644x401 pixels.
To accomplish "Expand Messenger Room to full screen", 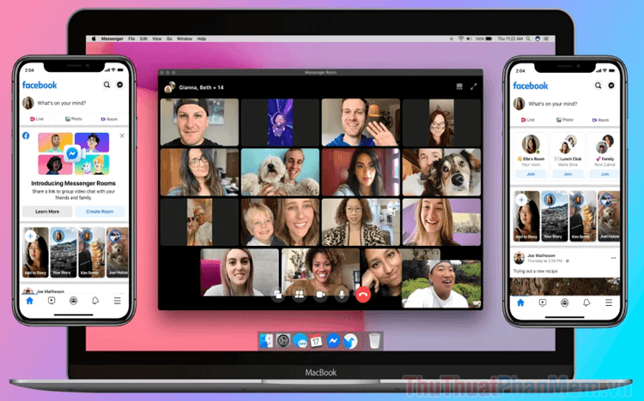I will tap(473, 87).
